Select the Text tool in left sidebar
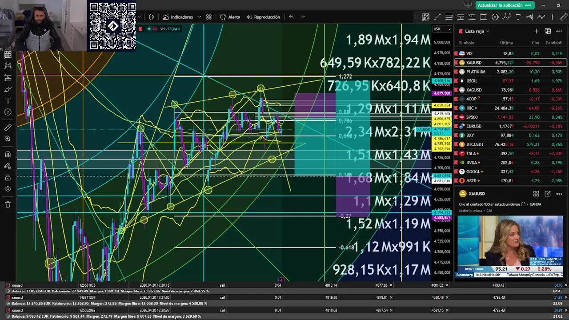Screen dimensions: 569x320 pyautogui.click(x=8, y=100)
